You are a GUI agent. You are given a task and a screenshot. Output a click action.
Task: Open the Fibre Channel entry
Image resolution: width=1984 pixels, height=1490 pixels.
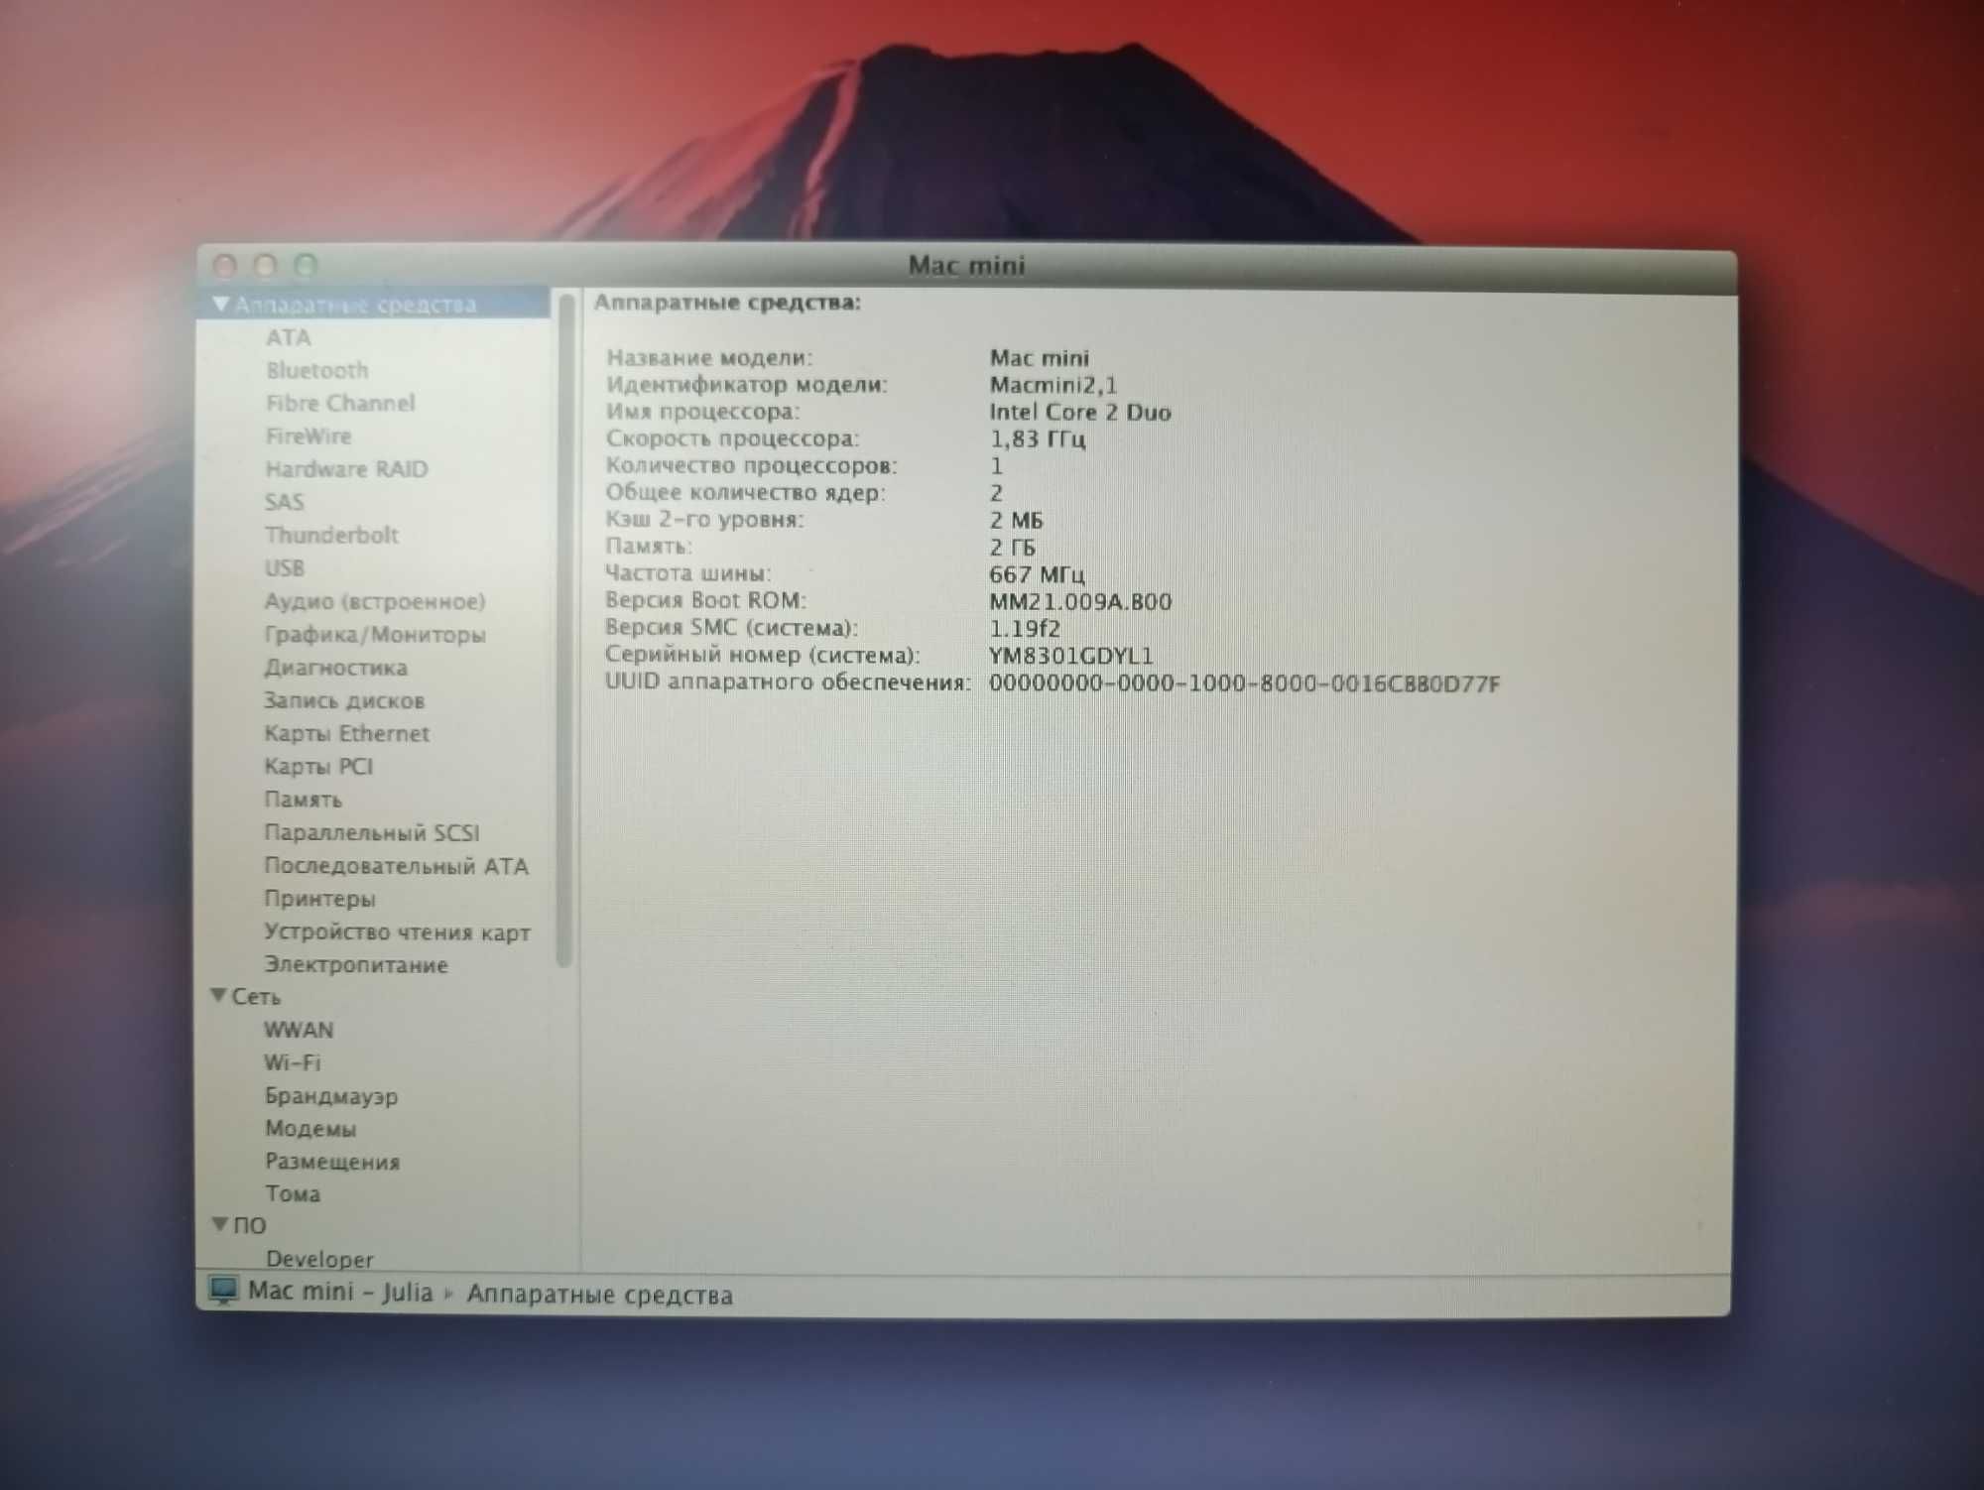[x=339, y=403]
